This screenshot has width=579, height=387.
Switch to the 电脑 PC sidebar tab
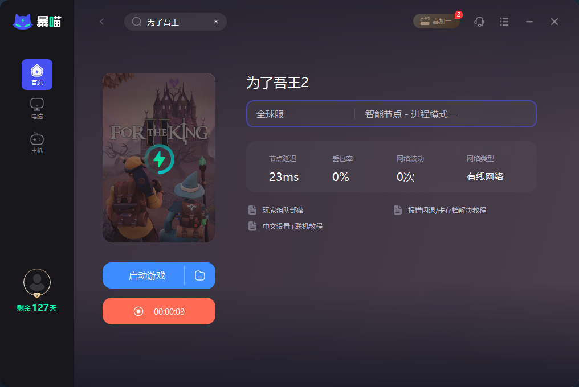click(37, 109)
